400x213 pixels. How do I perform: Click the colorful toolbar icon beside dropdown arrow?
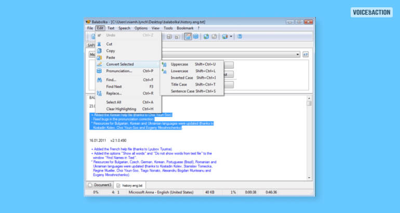[225, 36]
